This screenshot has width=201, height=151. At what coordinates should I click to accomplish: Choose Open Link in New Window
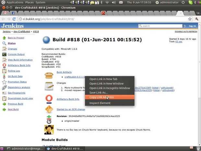[106, 83]
